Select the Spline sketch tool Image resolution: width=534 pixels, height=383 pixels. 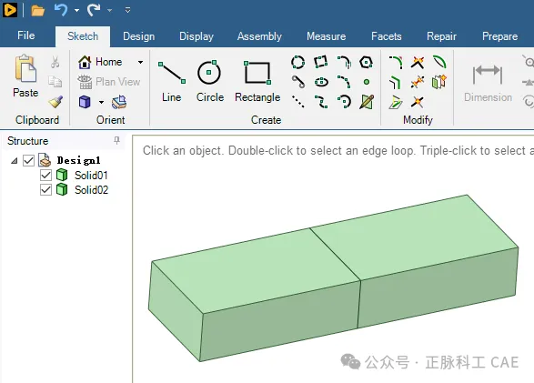321,102
